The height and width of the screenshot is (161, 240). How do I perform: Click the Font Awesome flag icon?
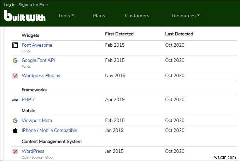coord(15,45)
